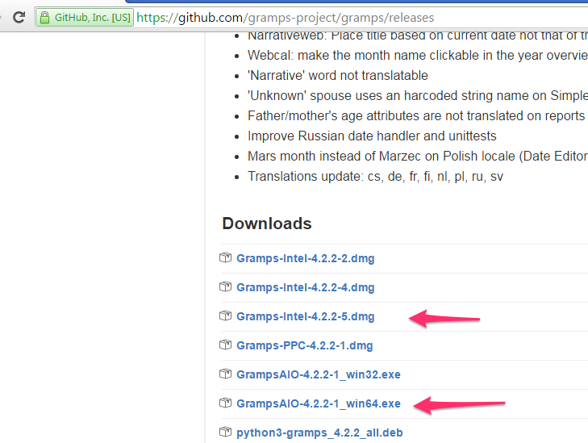Click package icon beside Gramps-Intel-4.2.2-5.dmg
This screenshot has height=443, width=588.
tap(225, 316)
